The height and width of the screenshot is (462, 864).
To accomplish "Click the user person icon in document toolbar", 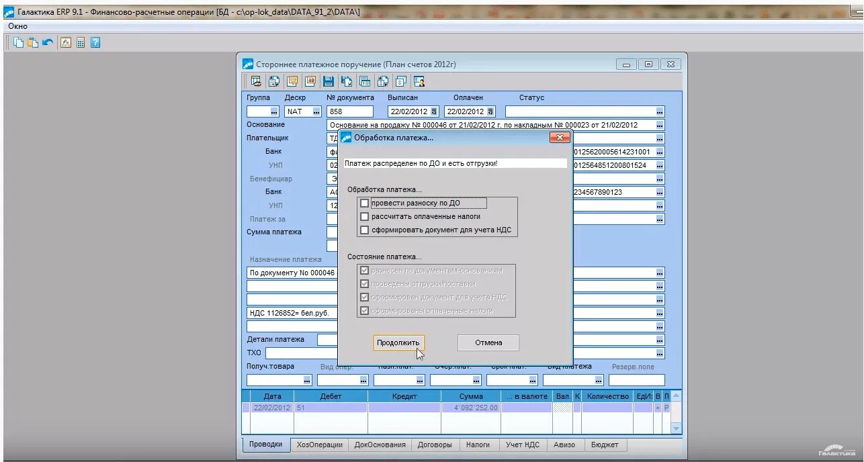I will 419,82.
